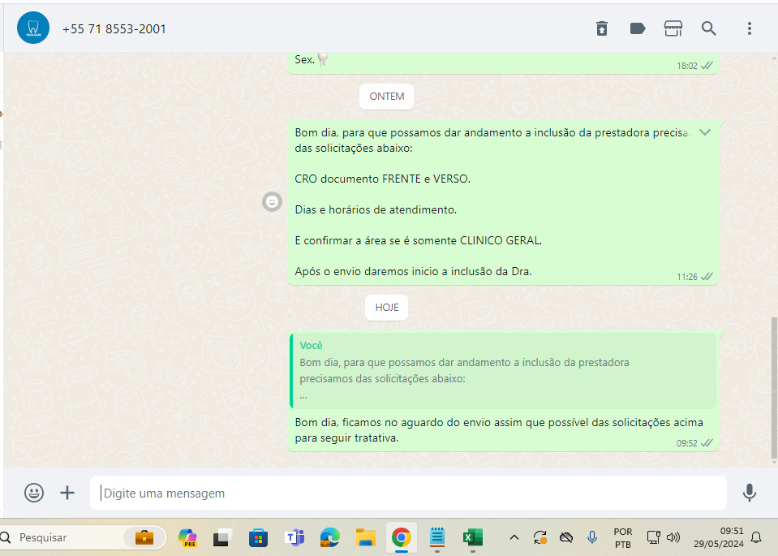Open Microsoft Edge from taskbar
This screenshot has width=778, height=556.
click(330, 537)
